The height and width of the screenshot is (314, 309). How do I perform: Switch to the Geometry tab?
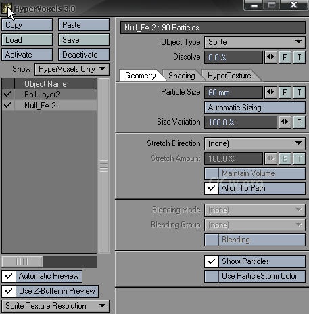click(141, 76)
